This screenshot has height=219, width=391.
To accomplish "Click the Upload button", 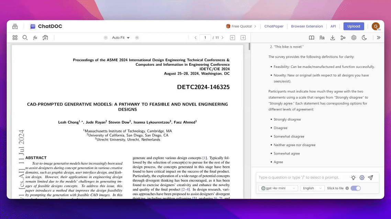I will coord(354,26).
